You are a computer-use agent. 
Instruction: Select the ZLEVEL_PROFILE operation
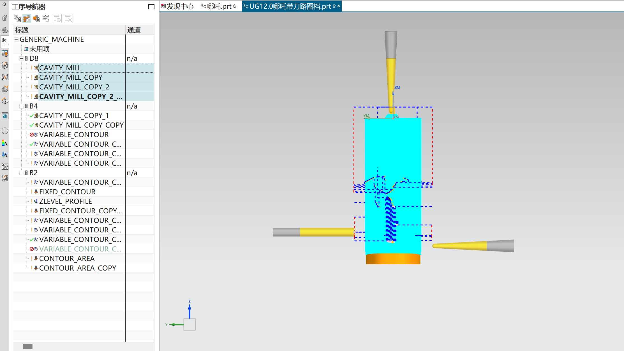tap(65, 201)
